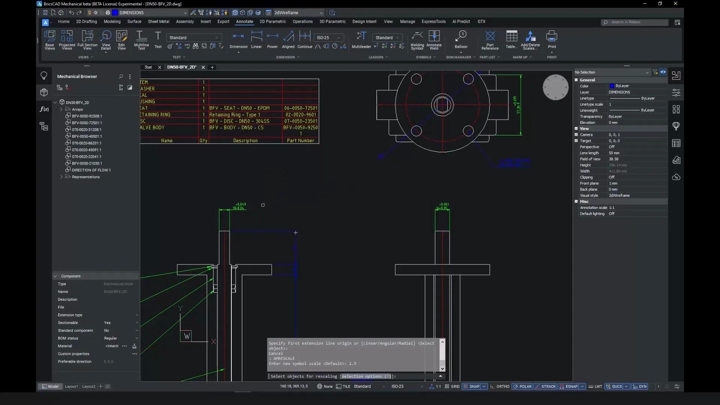Open the Layout1 tab

71,386
